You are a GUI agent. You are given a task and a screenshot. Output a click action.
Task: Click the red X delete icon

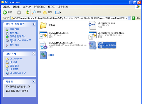[x=7, y=45]
